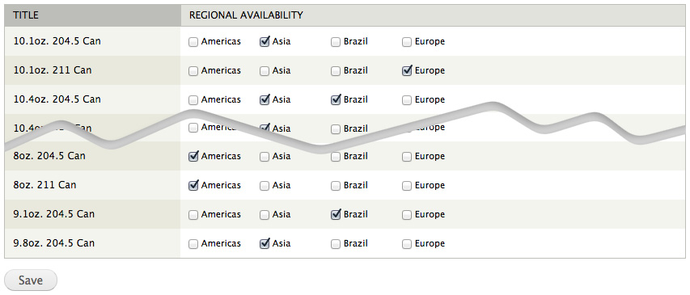Check Americas for 10.1oz. 204.5 Can
690x295 pixels.
click(193, 42)
